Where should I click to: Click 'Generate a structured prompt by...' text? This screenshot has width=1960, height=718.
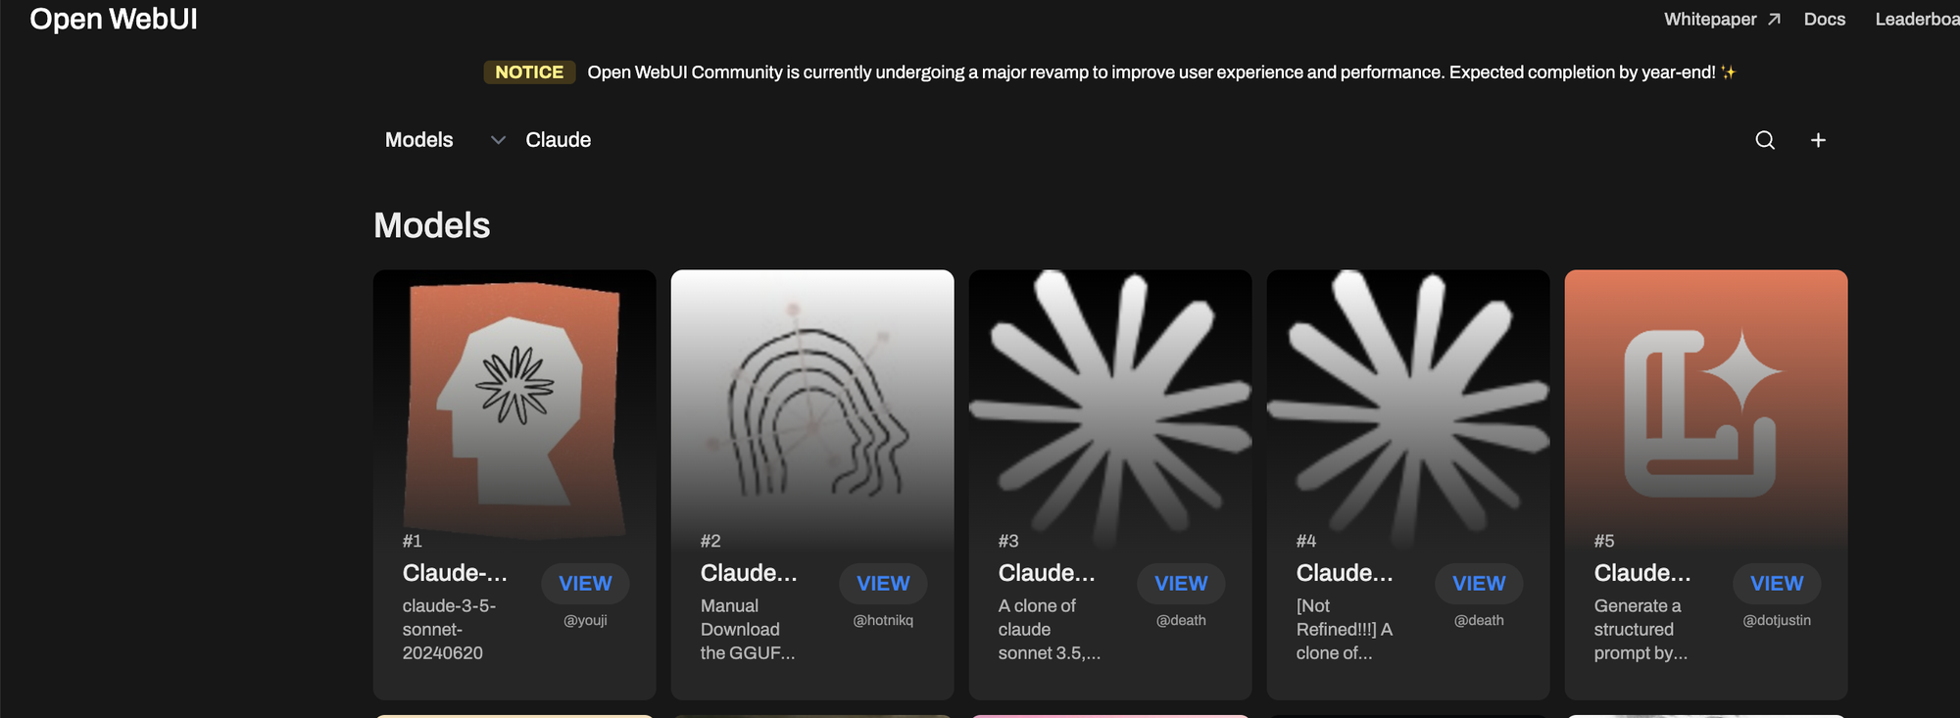[x=1641, y=630]
